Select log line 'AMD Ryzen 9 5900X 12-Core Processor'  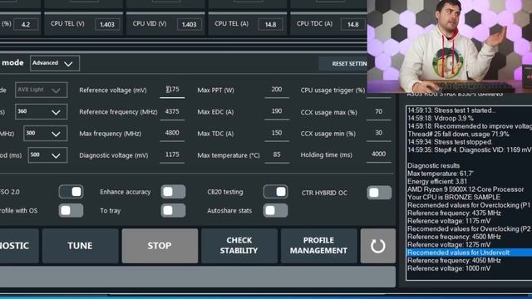(465, 189)
